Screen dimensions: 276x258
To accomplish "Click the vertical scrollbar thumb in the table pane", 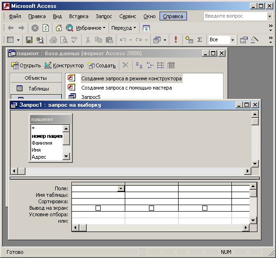I will coord(255,122).
